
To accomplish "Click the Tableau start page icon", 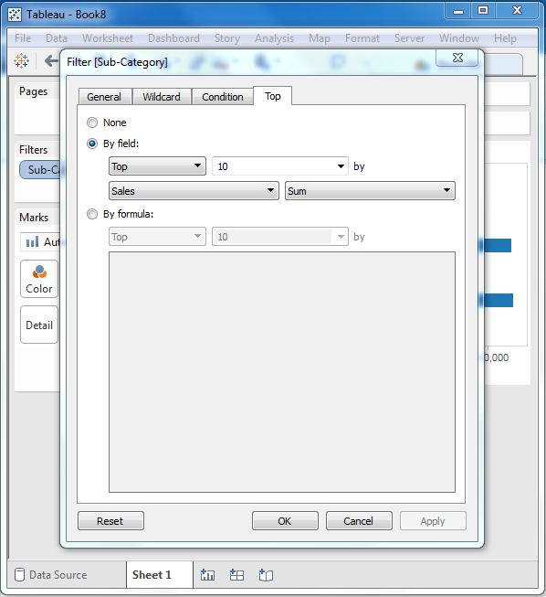I will pos(21,60).
